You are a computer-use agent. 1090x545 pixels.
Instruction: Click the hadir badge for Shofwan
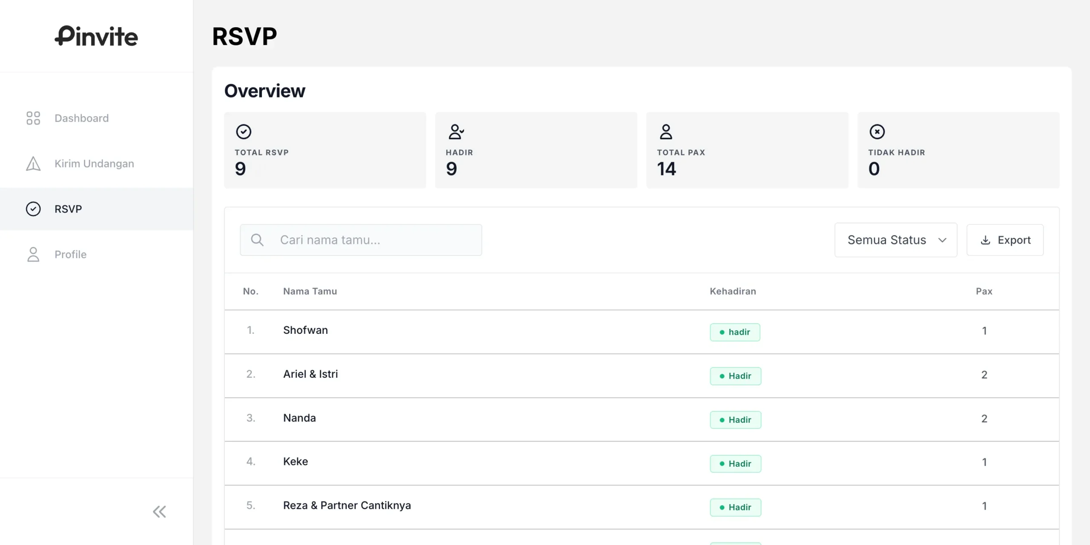pyautogui.click(x=735, y=332)
